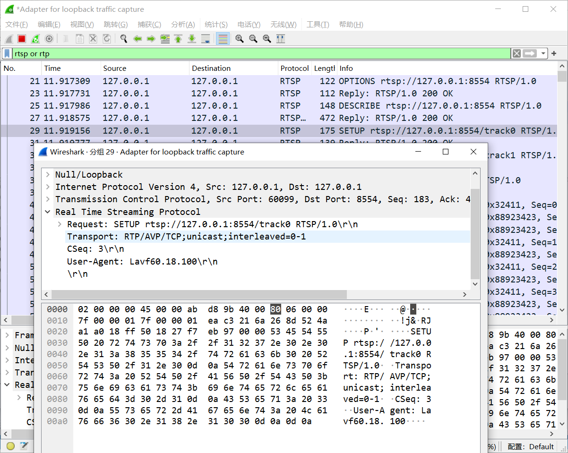Expand Null/Loopback in packet 29 dialog
The image size is (568, 453).
pos(48,175)
